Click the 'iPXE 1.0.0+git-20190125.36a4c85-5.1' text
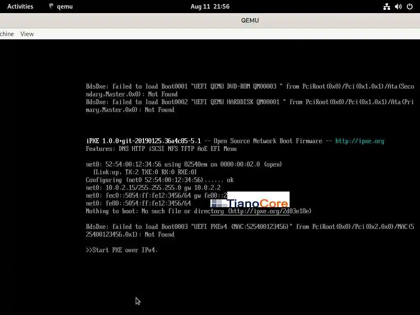 point(143,141)
